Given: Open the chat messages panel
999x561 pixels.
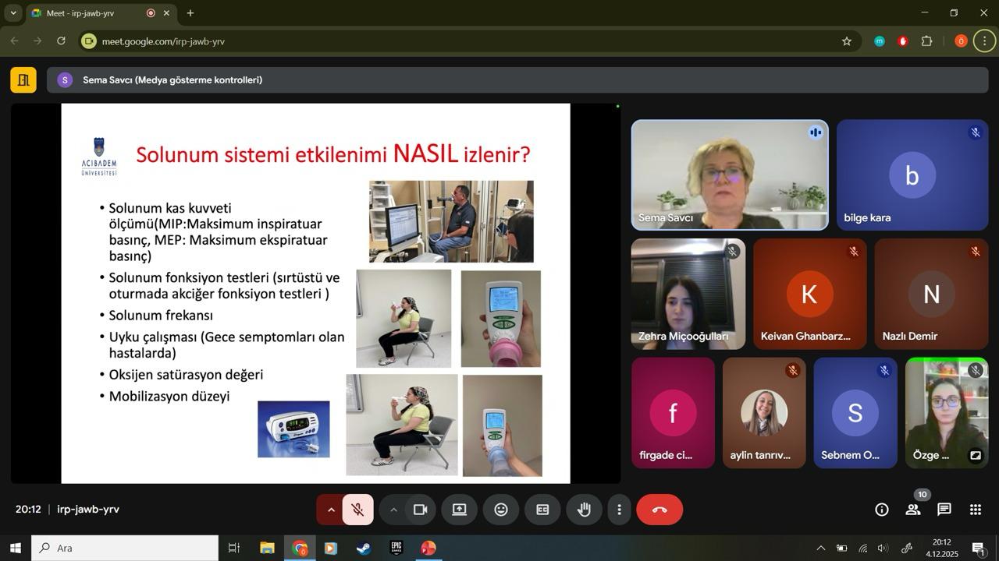Looking at the screenshot, I should point(944,510).
